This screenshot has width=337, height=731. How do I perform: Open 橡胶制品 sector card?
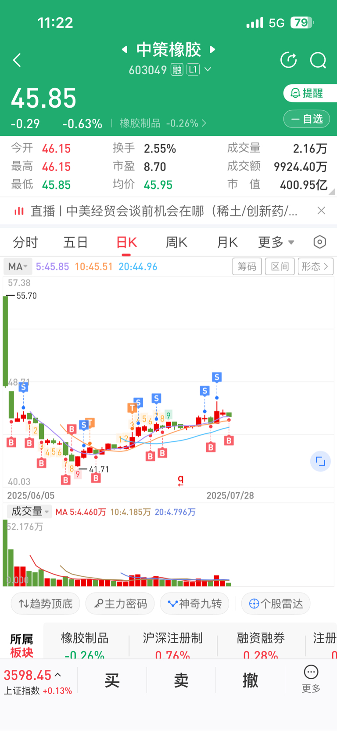pos(85,644)
